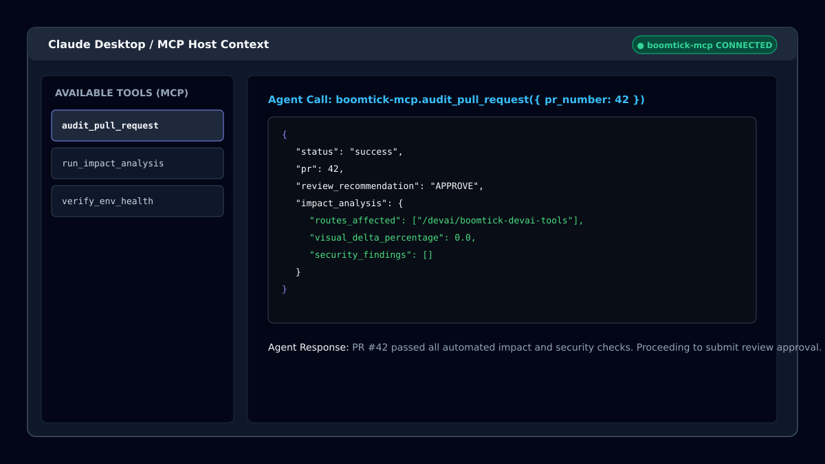Select the verify_env_health tool

137,201
